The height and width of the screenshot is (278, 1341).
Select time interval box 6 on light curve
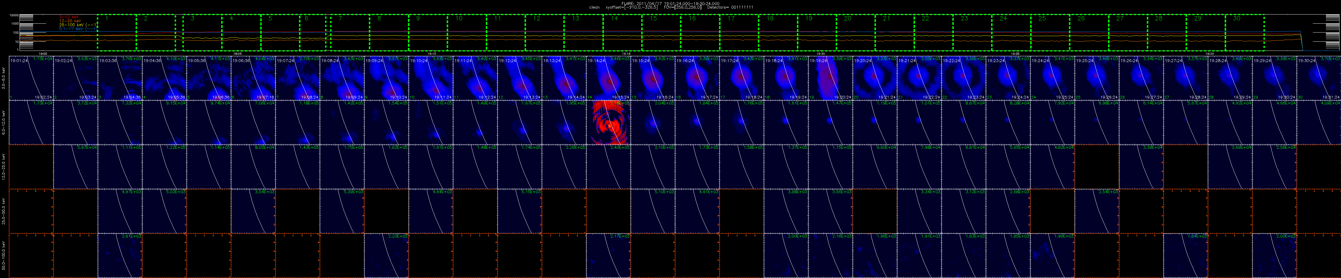pyautogui.click(x=313, y=32)
